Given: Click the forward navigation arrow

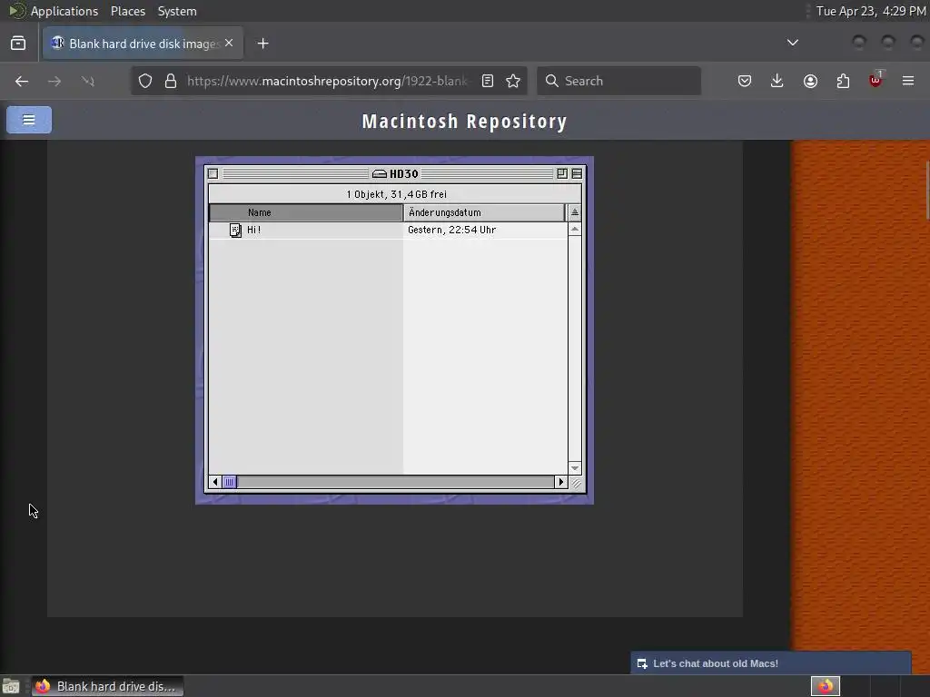Looking at the screenshot, I should [x=54, y=81].
